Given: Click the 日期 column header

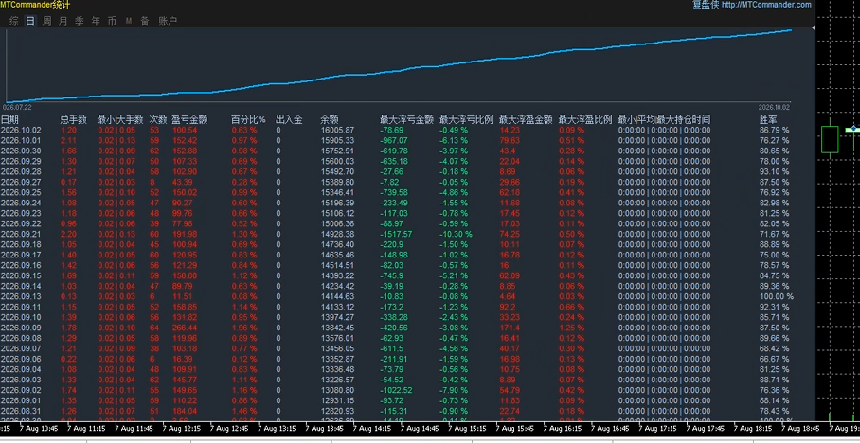Looking at the screenshot, I should (x=9, y=119).
